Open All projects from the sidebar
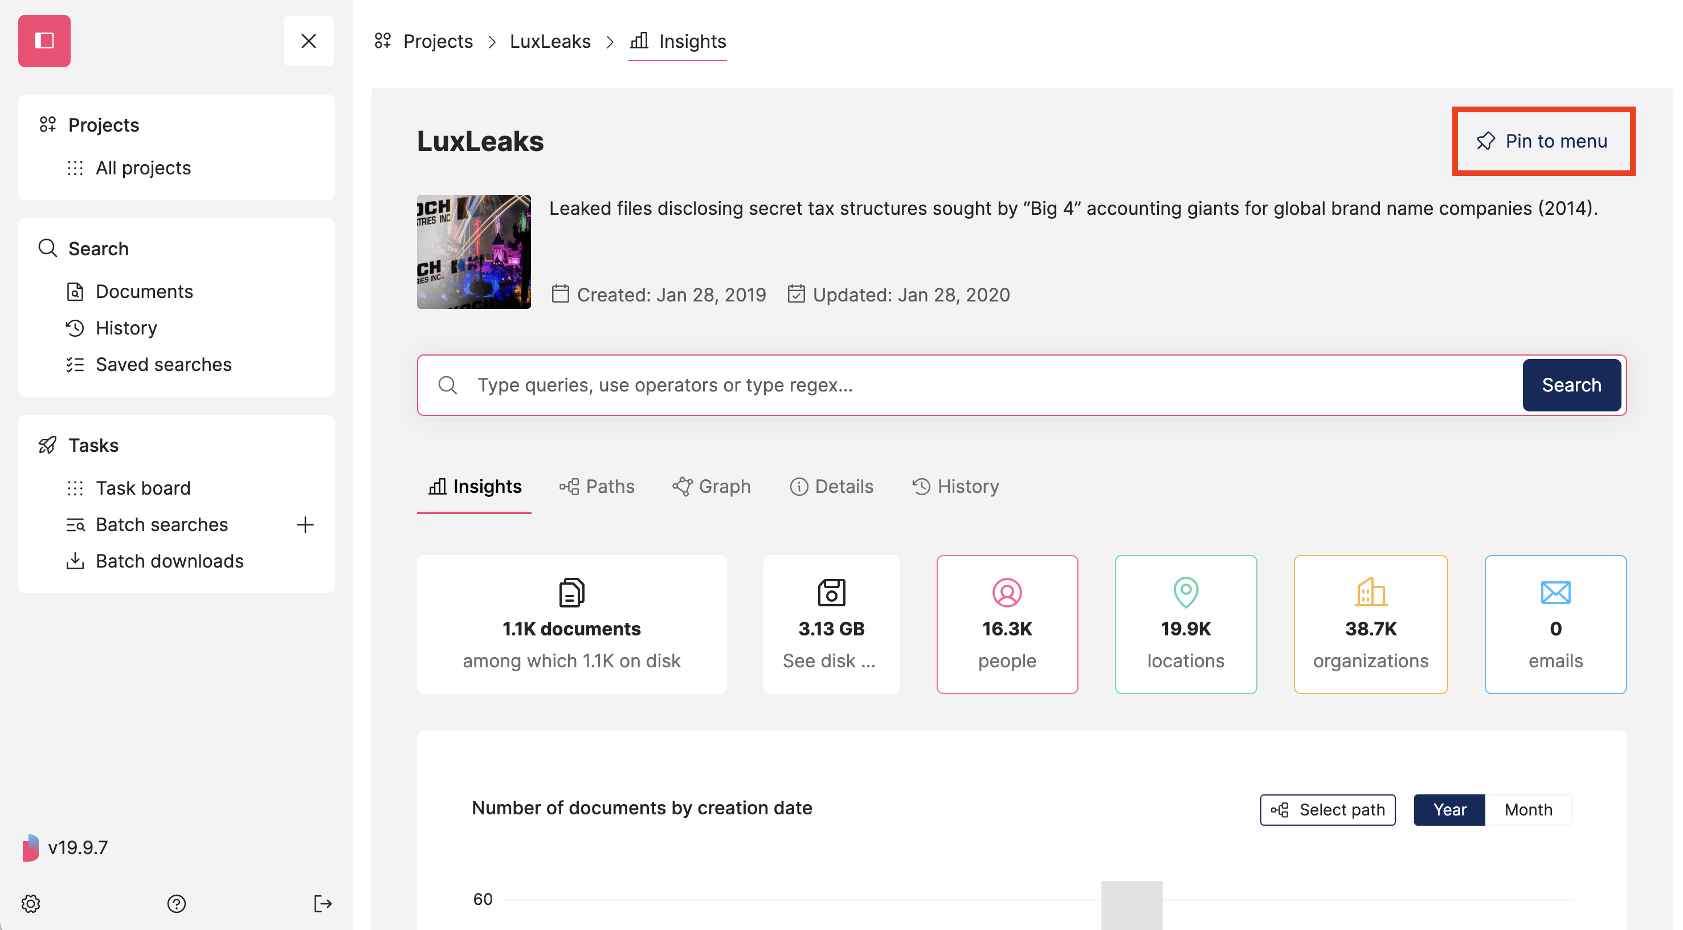1683x930 pixels. [x=143, y=168]
